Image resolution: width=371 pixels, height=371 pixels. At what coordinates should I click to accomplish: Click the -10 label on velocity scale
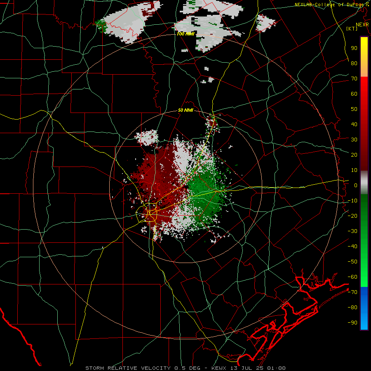(352, 201)
